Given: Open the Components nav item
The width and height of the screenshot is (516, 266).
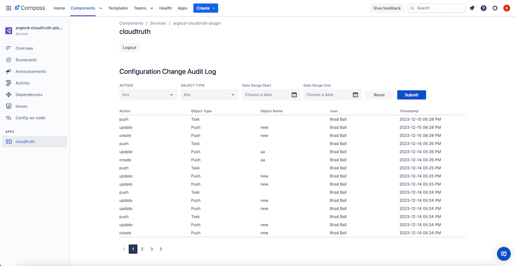Looking at the screenshot, I should click(x=83, y=8).
